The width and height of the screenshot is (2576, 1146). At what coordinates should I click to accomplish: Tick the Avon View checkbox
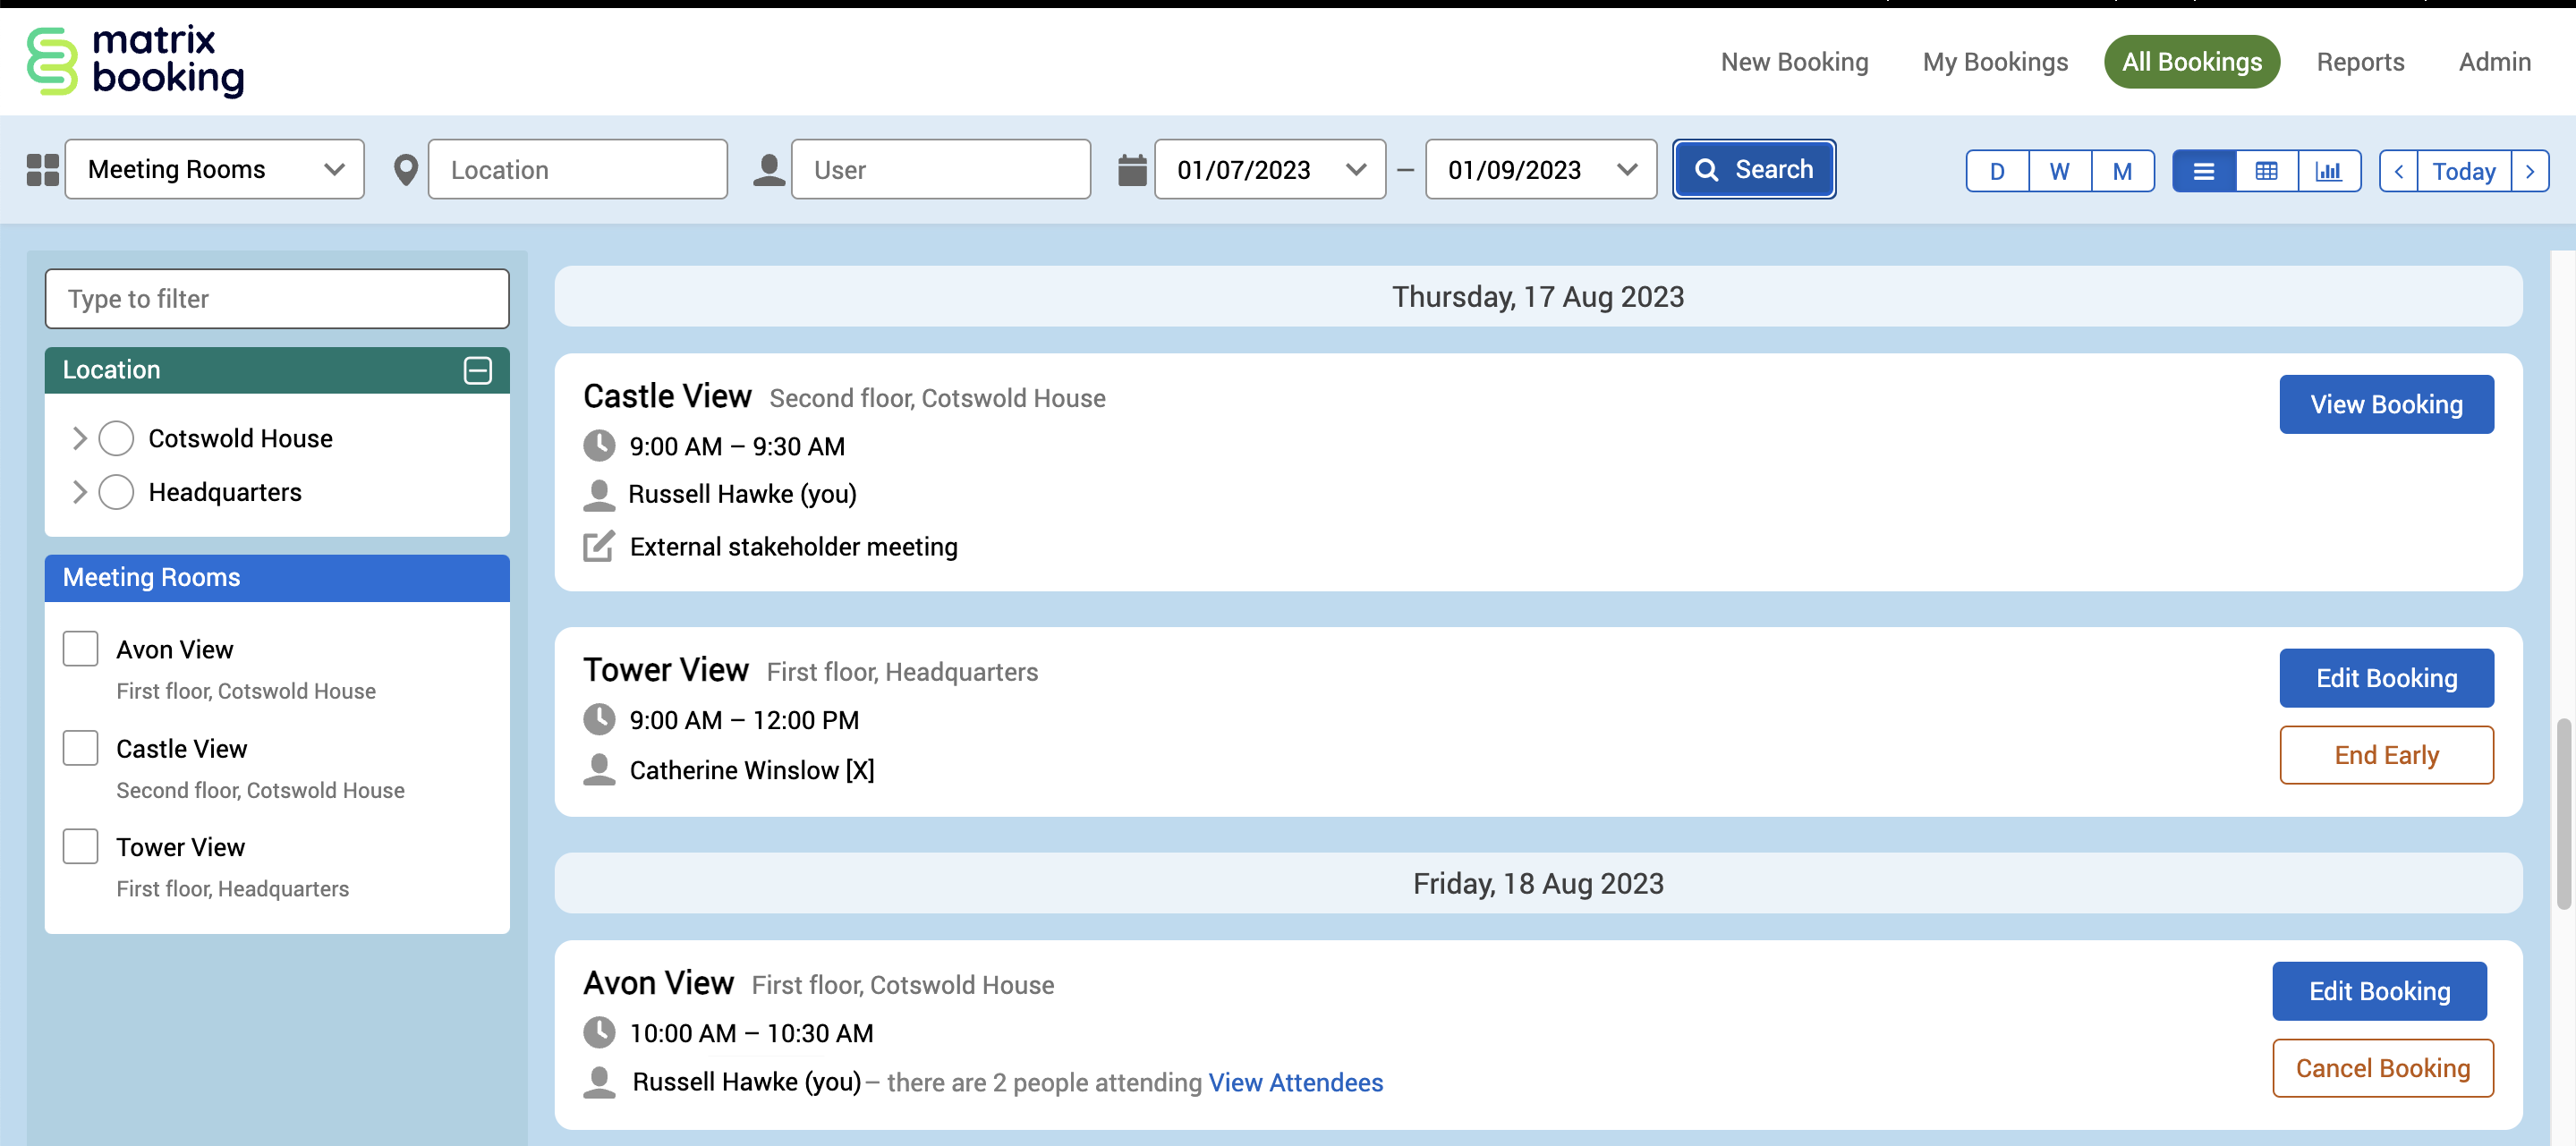[x=80, y=648]
